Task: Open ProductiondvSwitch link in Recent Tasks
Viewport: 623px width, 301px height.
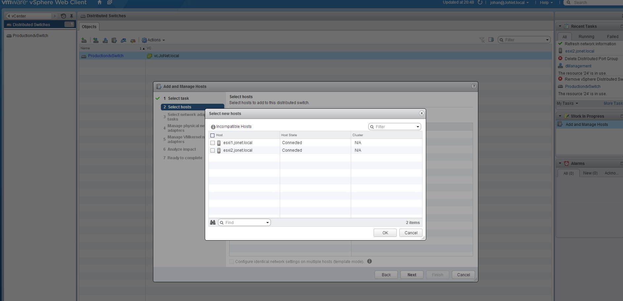Action: click(583, 87)
